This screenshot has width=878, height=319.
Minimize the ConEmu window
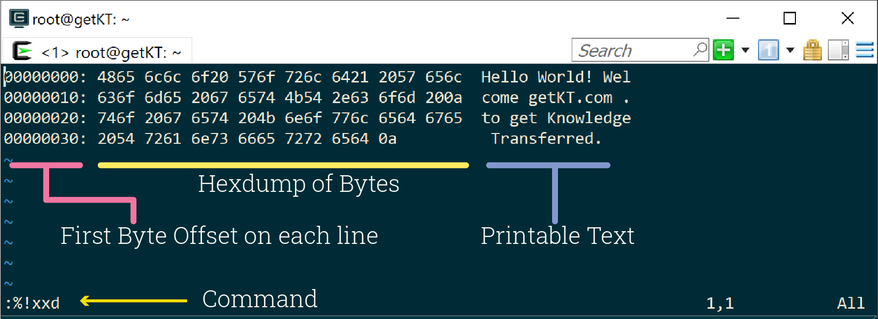pyautogui.click(x=733, y=18)
